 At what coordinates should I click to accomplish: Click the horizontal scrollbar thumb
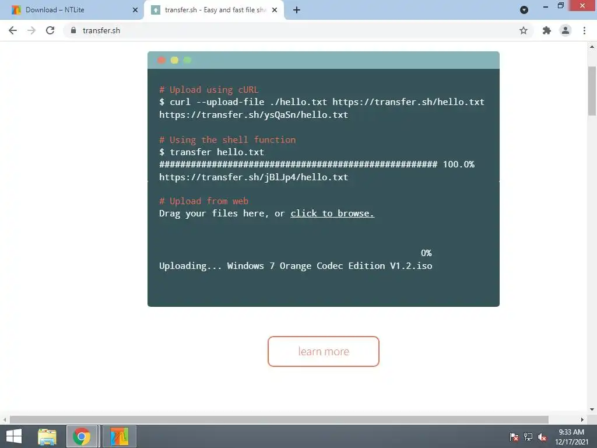[x=279, y=419]
